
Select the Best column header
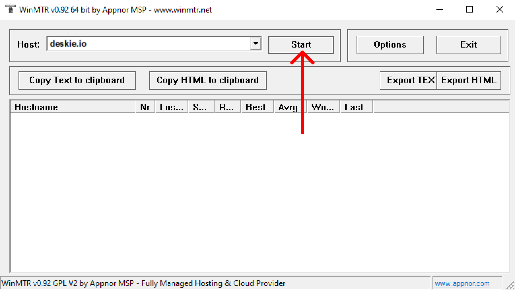257,107
